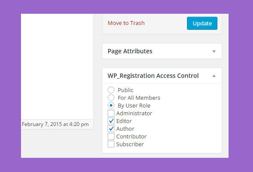Enable the Contributor checkbox
Image resolution: width=253 pixels, height=172 pixels.
click(x=111, y=136)
